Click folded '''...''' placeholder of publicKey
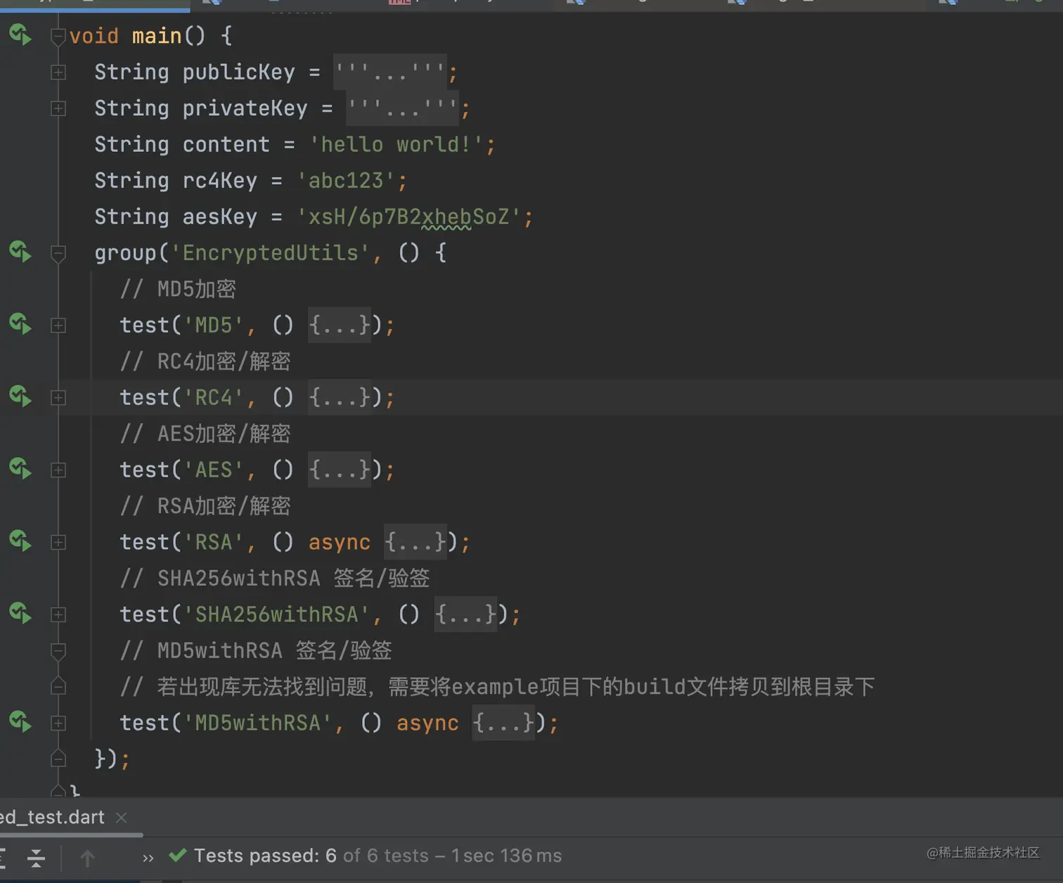 tap(390, 72)
